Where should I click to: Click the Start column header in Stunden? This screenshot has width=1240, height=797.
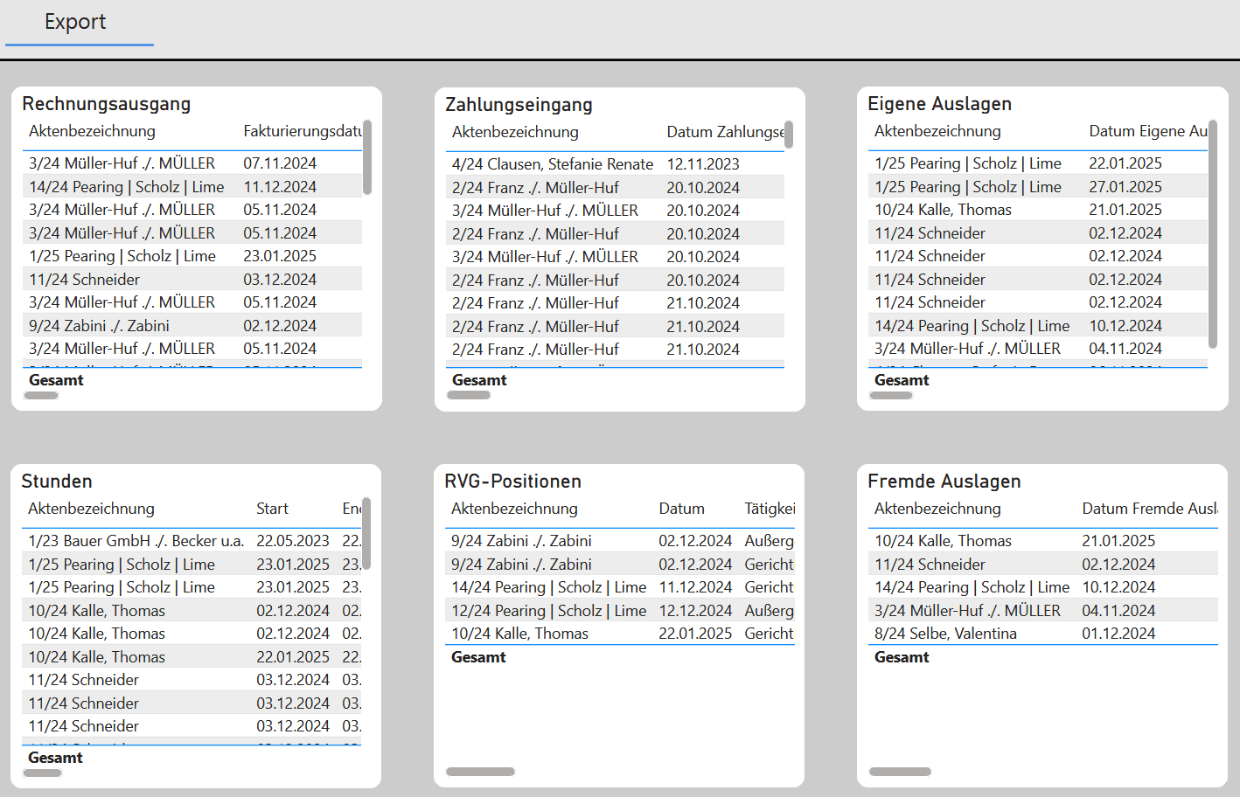[x=272, y=509]
